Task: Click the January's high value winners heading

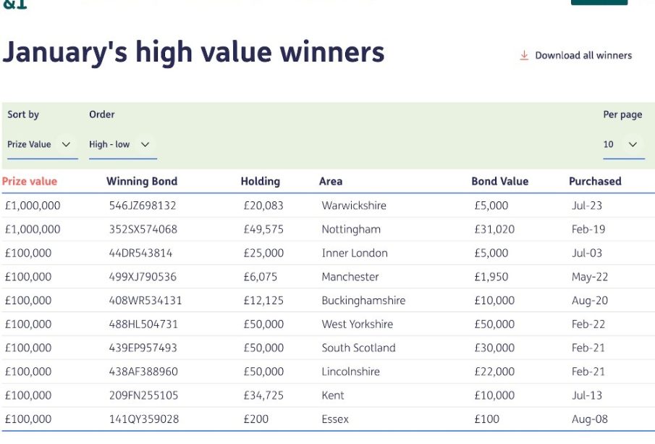Action: pyautogui.click(x=193, y=54)
